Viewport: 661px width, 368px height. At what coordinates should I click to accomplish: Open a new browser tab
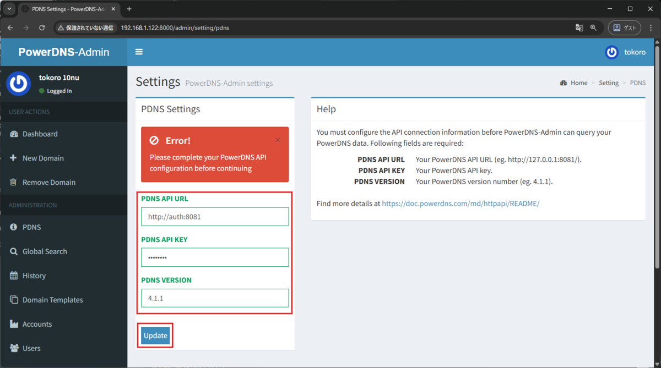[129, 9]
